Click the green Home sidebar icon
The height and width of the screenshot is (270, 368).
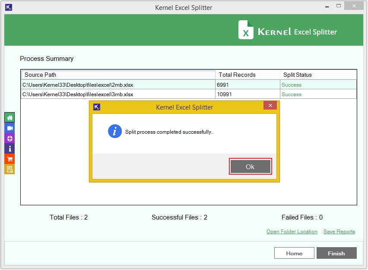click(10, 118)
